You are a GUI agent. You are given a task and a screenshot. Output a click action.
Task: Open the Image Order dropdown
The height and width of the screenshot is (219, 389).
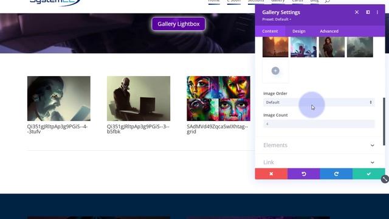click(318, 102)
